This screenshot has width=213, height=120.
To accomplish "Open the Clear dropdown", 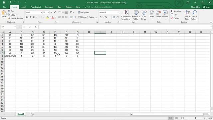I will 175,18.
